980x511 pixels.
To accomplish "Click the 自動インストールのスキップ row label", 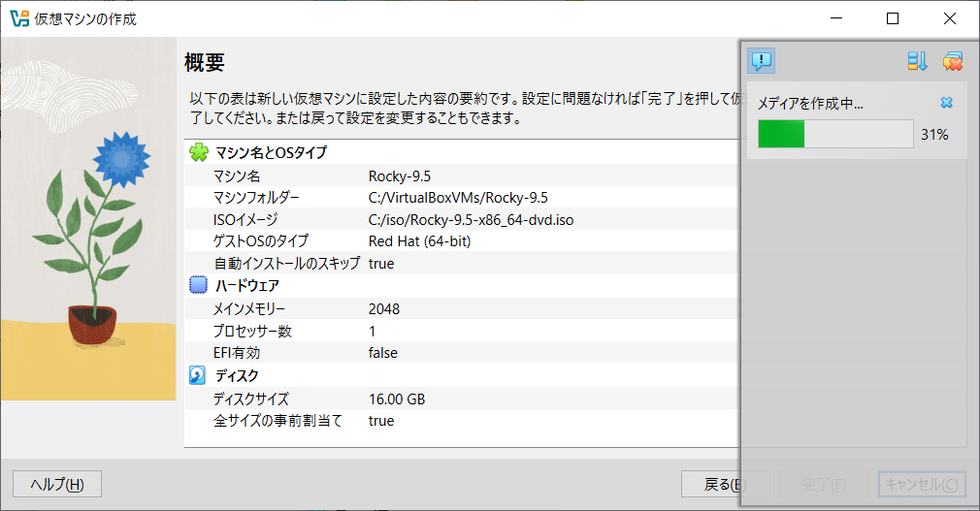I will coord(287,263).
